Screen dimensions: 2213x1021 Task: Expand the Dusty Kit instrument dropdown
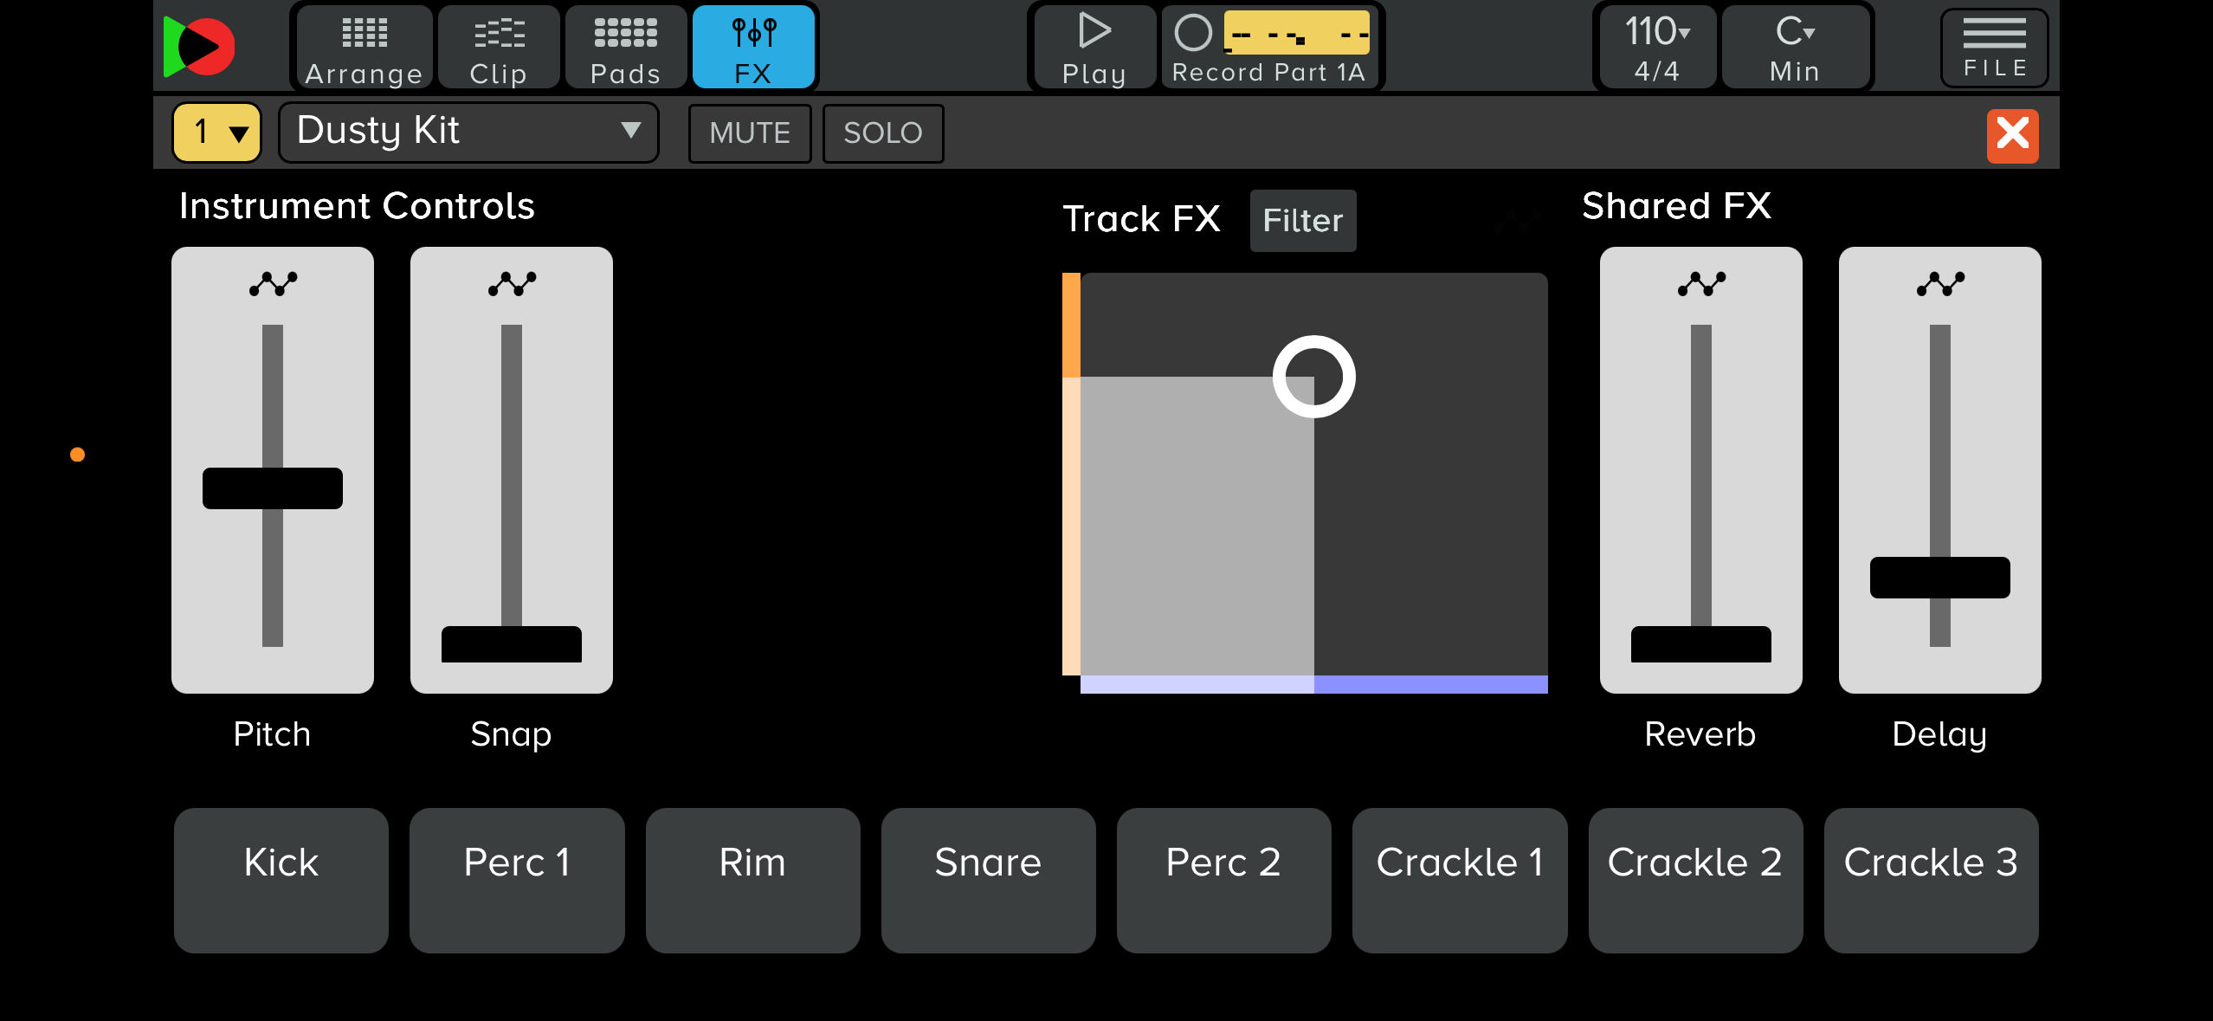pyautogui.click(x=468, y=132)
